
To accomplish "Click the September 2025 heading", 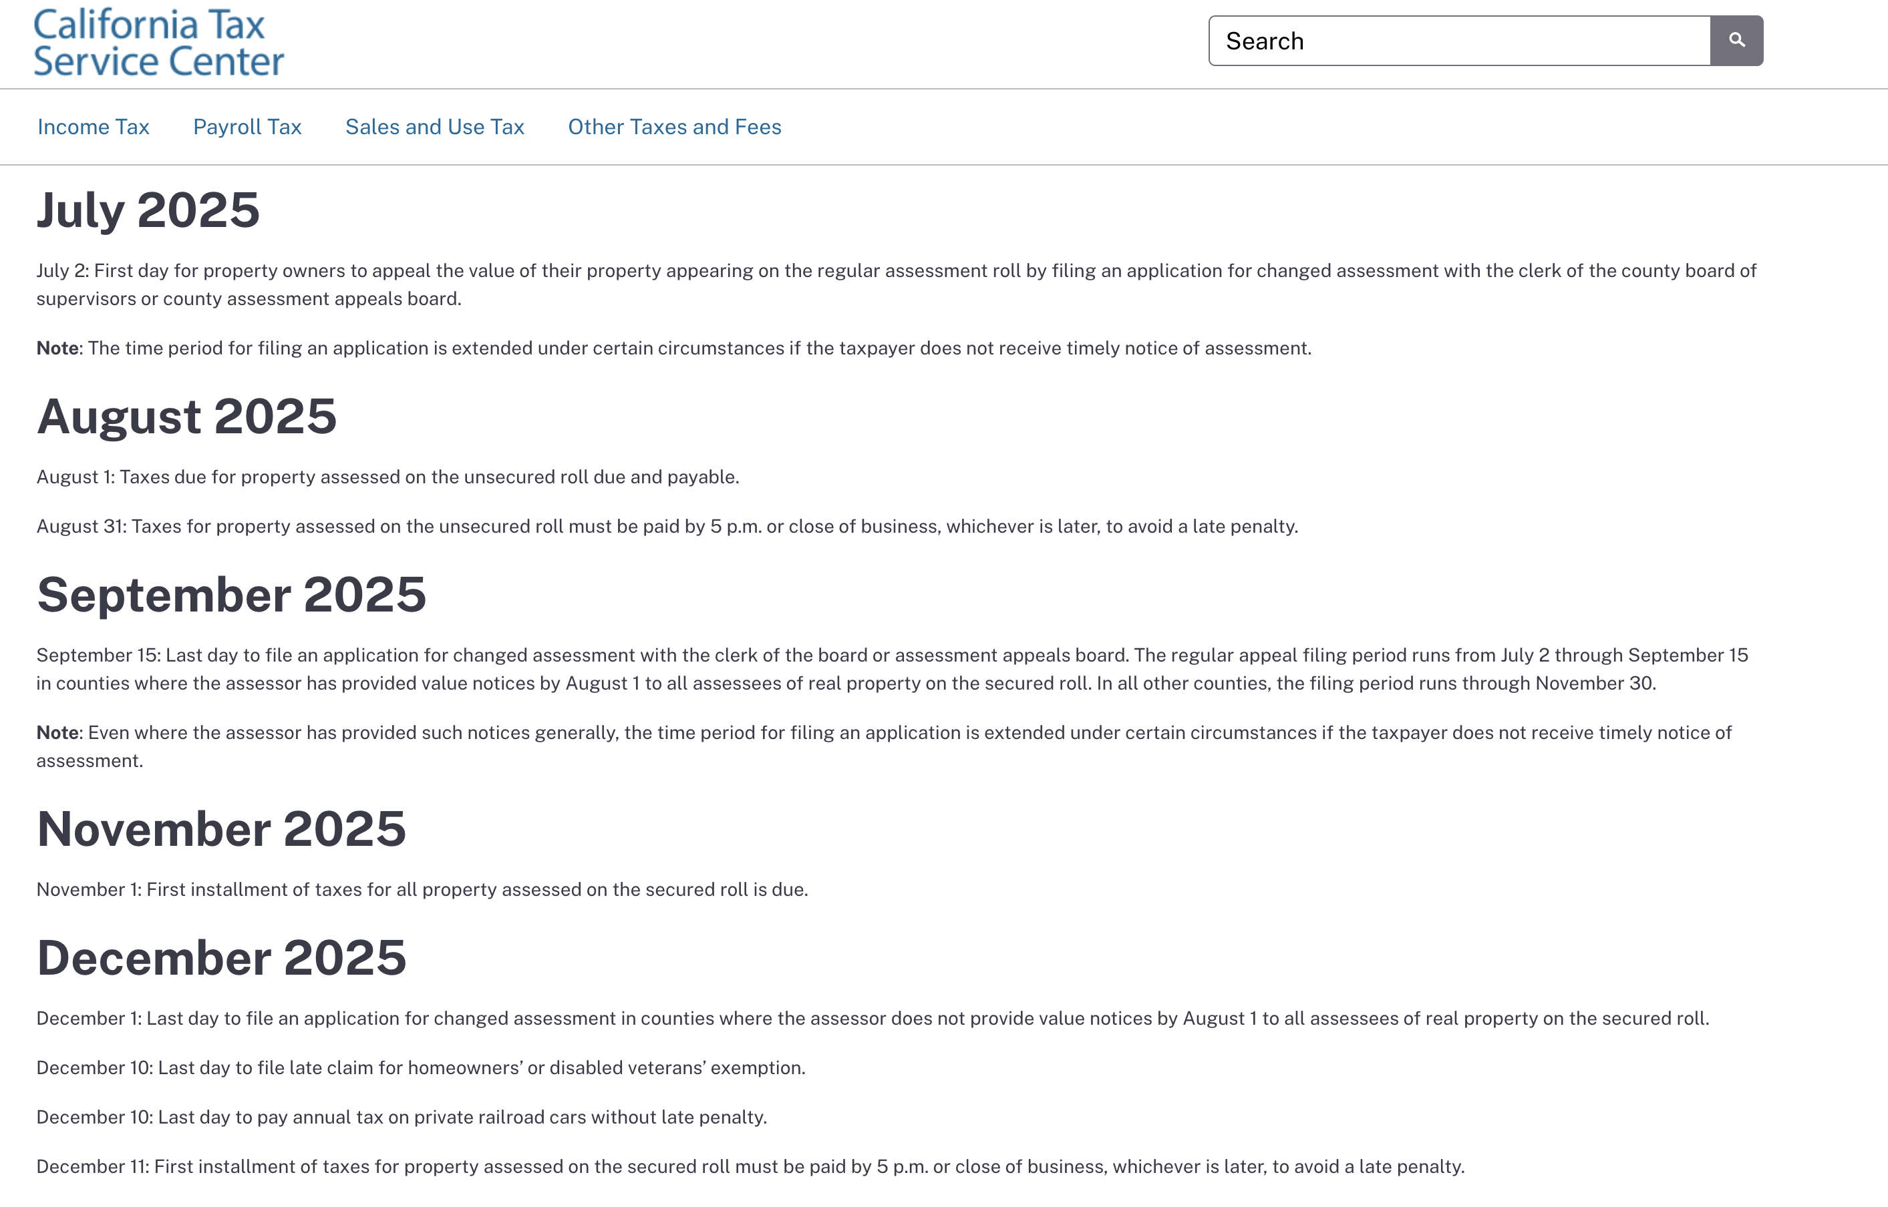I will coord(231,595).
